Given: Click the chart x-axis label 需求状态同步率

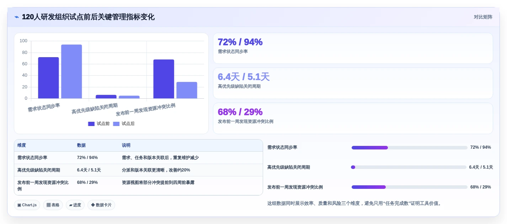Looking at the screenshot, I should pyautogui.click(x=44, y=108).
